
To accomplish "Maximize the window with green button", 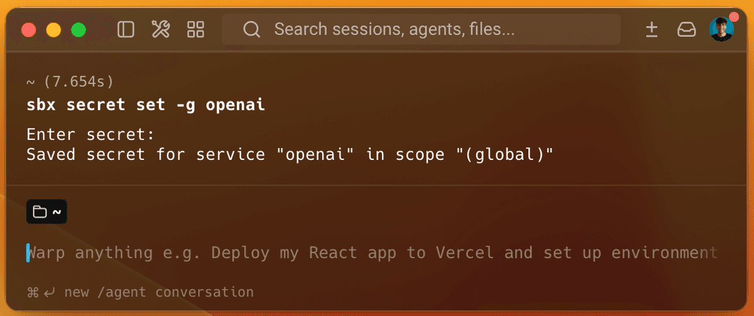I will point(78,29).
